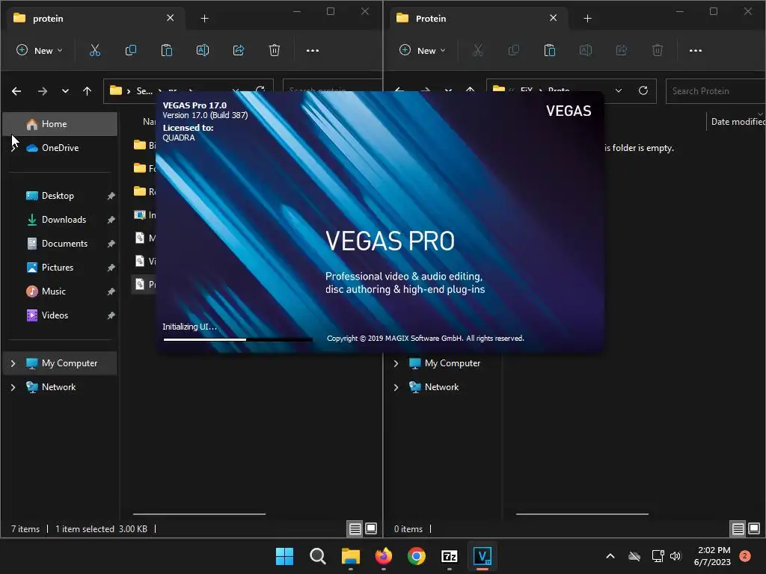Click VEGAS Pro taskbar icon
The height and width of the screenshot is (574, 766).
pos(482,556)
